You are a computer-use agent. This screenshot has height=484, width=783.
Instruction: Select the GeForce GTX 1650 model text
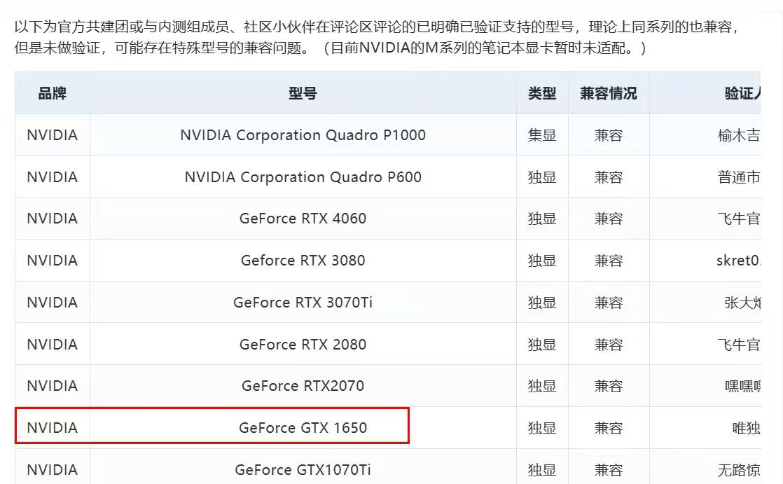(x=303, y=427)
